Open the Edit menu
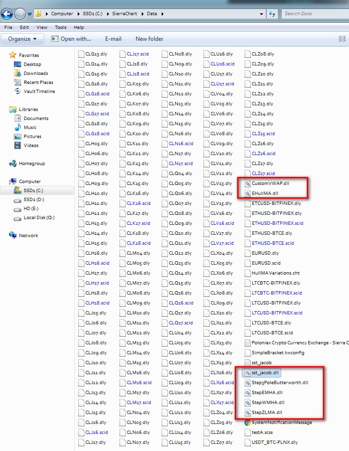The width and height of the screenshot is (349, 451). point(25,28)
